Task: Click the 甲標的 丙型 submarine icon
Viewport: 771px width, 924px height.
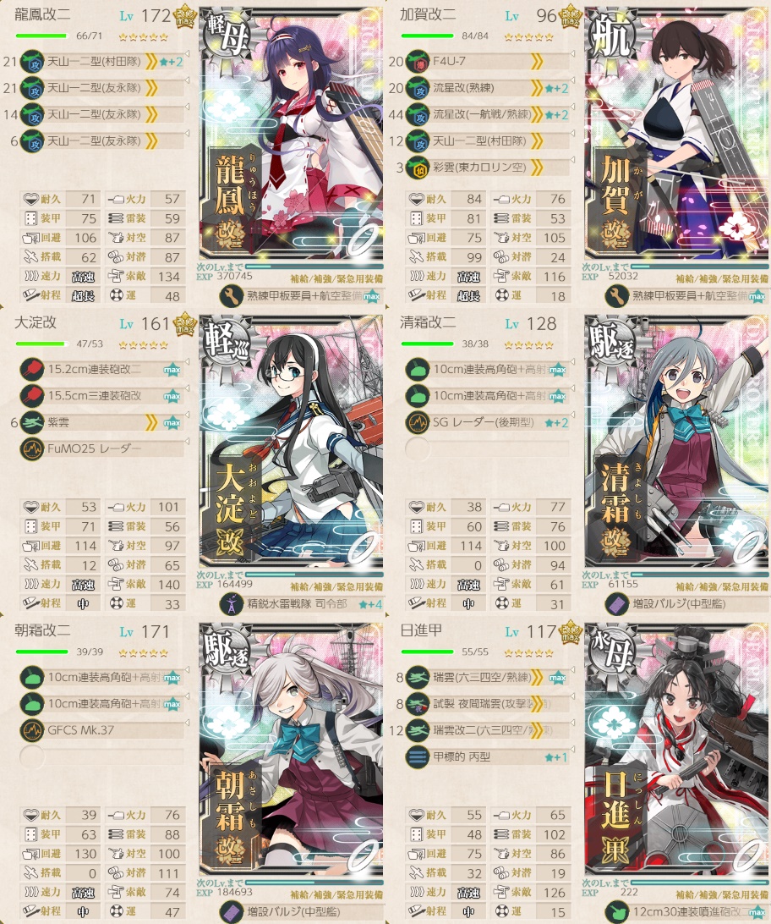Action: [418, 756]
